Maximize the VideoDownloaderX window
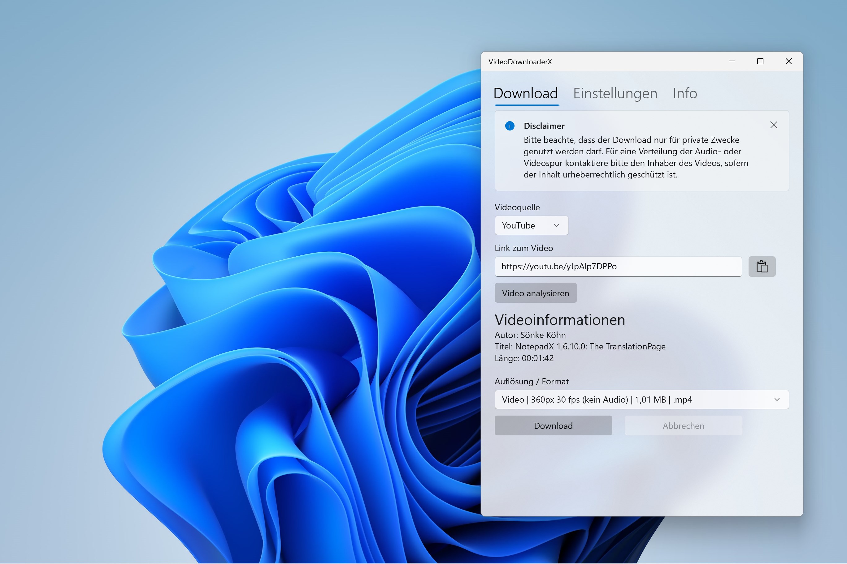Screen dimensions: 847x564 (x=760, y=62)
